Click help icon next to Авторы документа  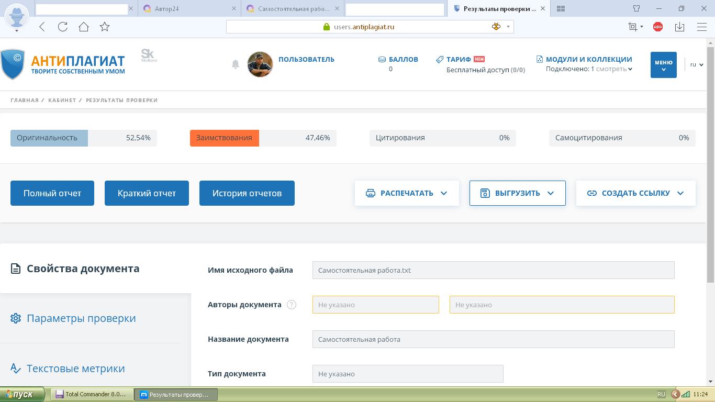coord(292,305)
